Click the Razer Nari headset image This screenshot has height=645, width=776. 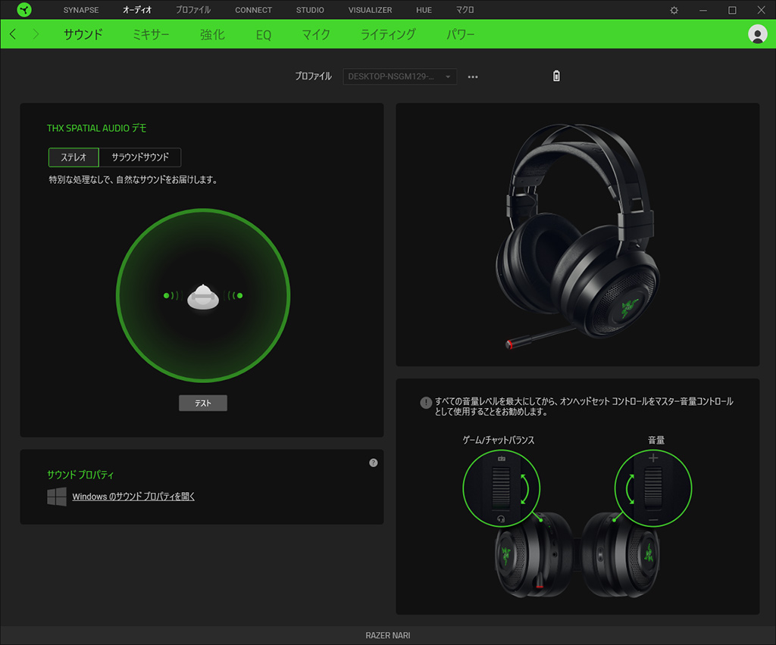point(577,236)
